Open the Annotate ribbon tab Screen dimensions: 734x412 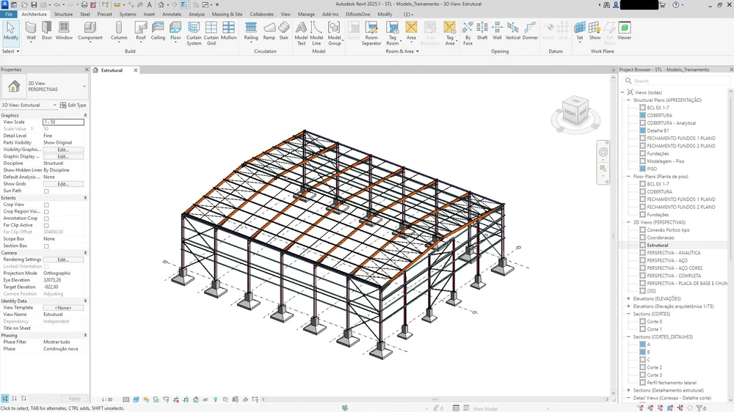(x=172, y=14)
